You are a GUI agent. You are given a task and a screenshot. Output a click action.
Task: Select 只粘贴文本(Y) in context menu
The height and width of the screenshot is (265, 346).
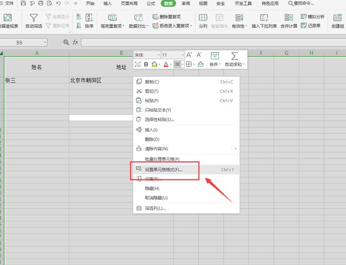[186, 110]
